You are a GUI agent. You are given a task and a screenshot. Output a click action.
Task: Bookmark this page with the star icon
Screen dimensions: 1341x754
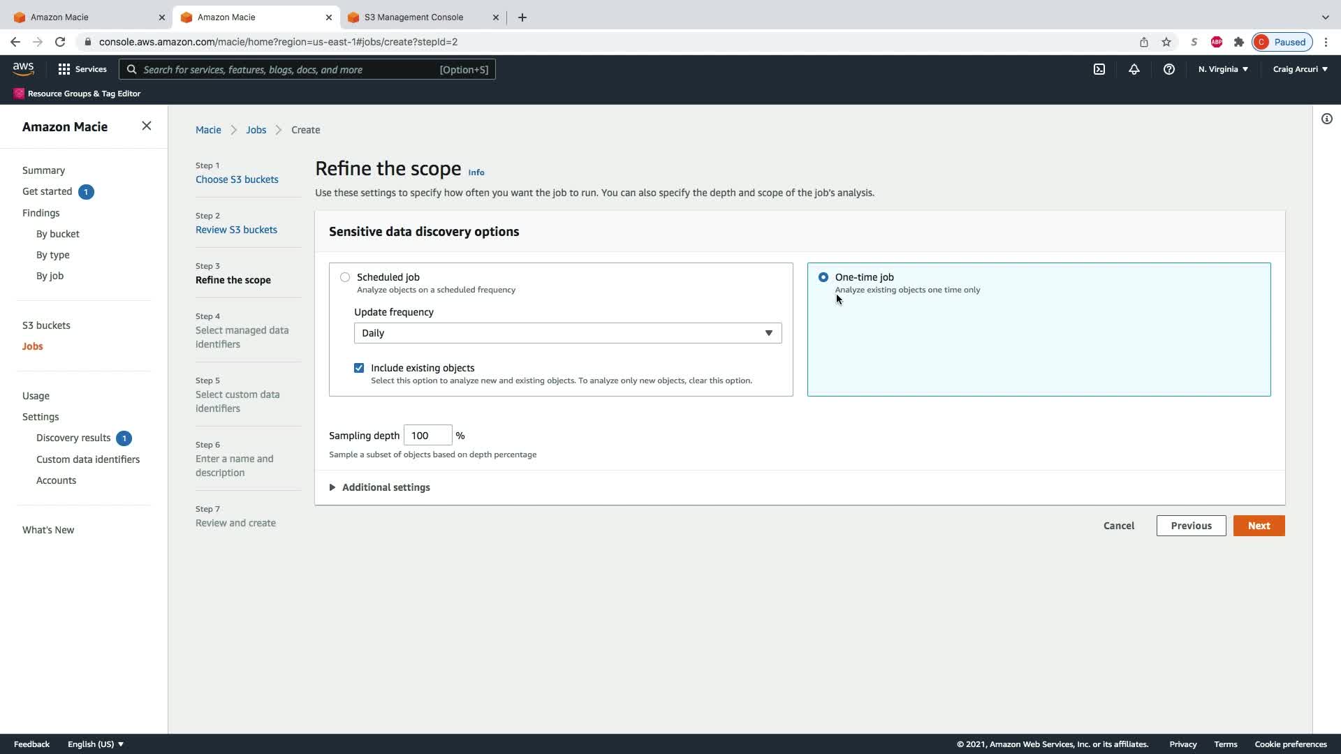tap(1166, 42)
